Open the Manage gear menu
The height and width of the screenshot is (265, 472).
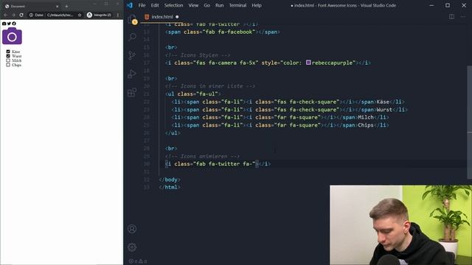[132, 247]
